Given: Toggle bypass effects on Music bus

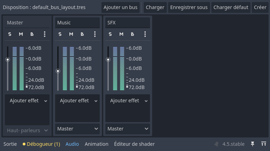Looking at the screenshot, I should click(82, 34).
